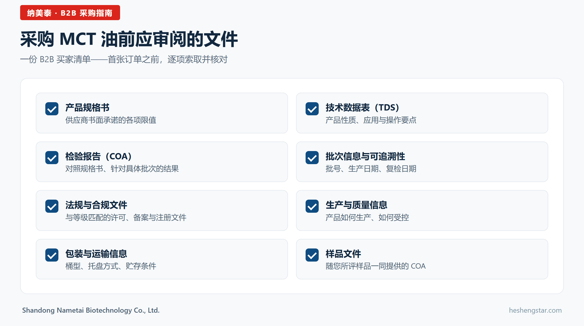Select the 检验报告（COA）heading
The width and height of the screenshot is (584, 326).
(x=99, y=156)
